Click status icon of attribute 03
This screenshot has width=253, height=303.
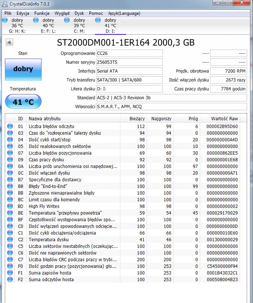[10, 133]
